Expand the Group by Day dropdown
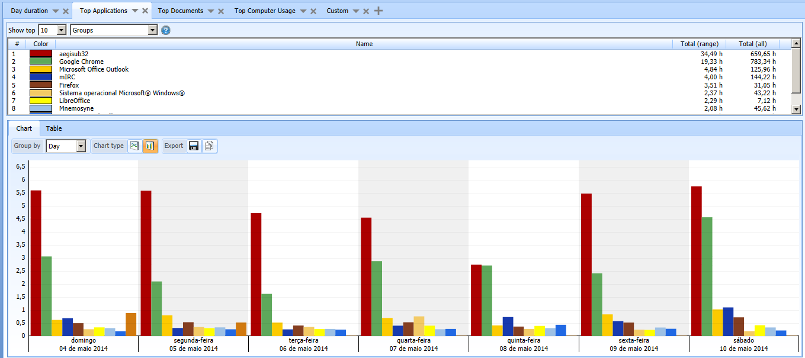This screenshot has width=805, height=358. point(81,146)
